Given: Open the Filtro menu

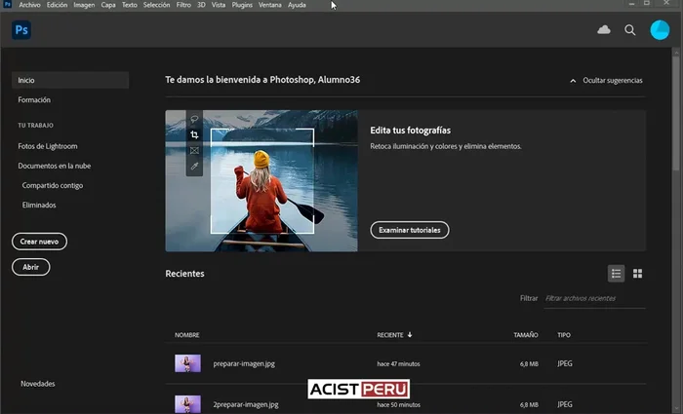Looking at the screenshot, I should coord(183,5).
